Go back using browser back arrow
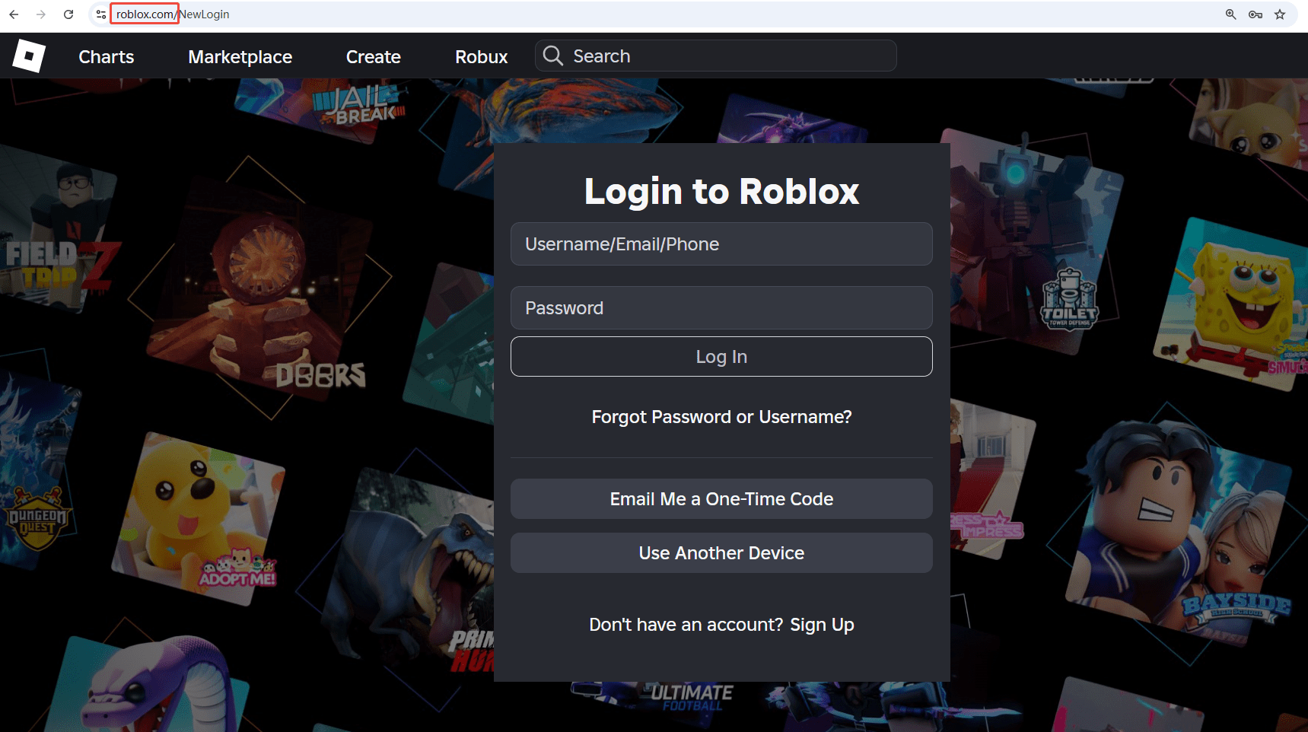This screenshot has height=732, width=1308. (14, 14)
